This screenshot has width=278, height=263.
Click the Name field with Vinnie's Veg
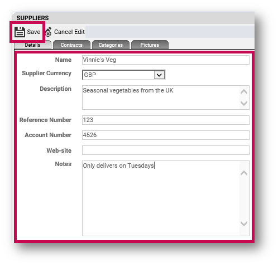coord(166,60)
